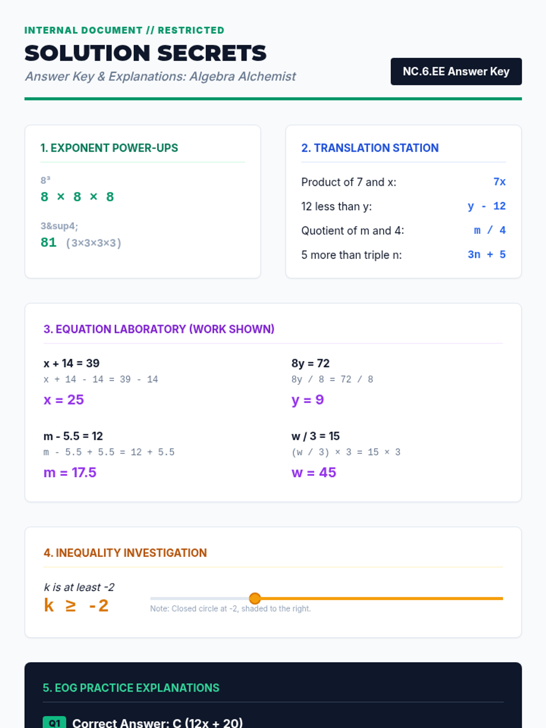
Task: Click the orange closed circle at -2
Action: coord(255,598)
